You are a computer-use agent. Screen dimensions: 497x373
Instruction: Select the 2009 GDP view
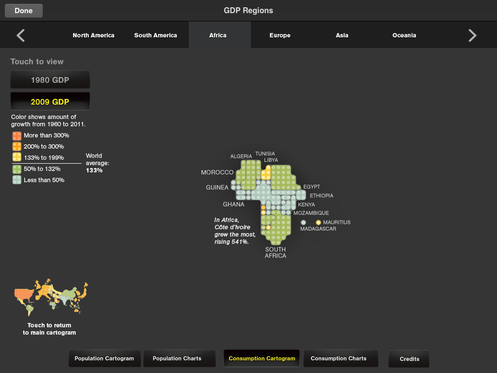(x=50, y=102)
